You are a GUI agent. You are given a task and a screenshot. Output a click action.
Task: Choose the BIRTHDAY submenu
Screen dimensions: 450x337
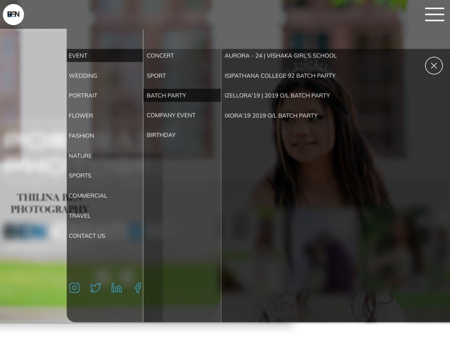tap(161, 135)
